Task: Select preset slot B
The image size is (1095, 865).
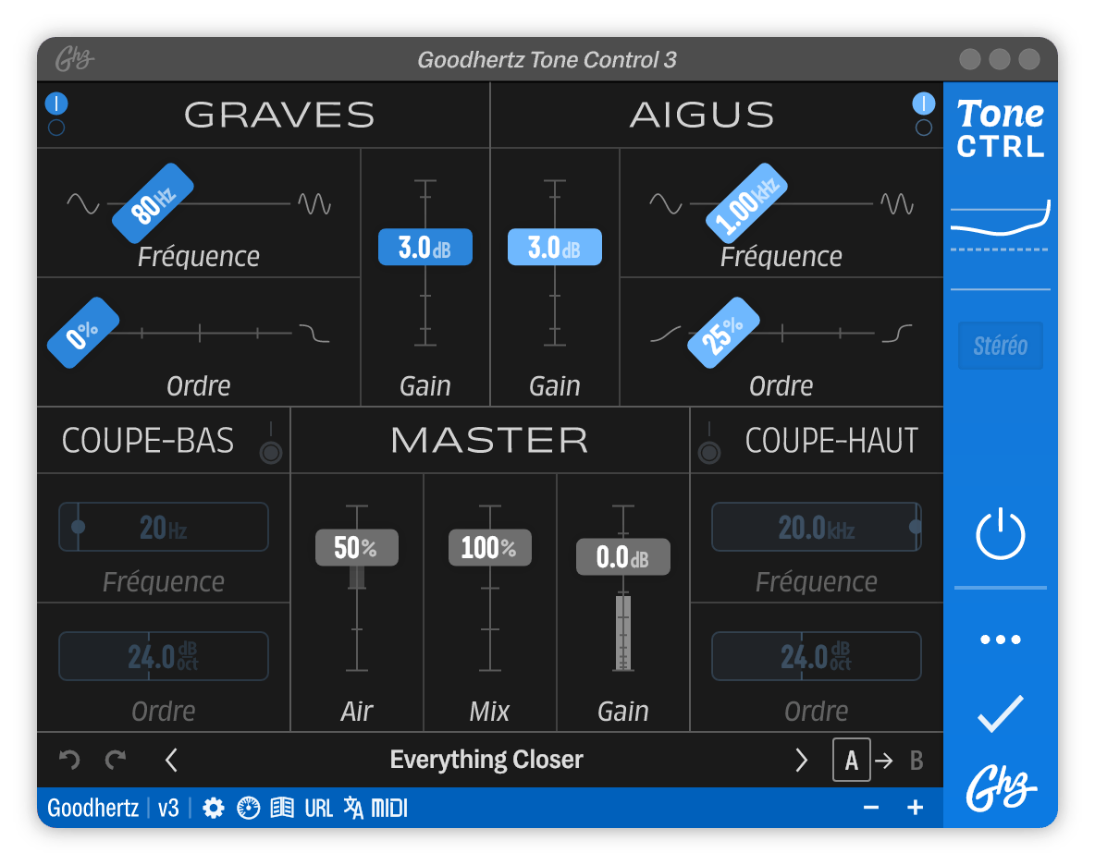Action: click(916, 761)
